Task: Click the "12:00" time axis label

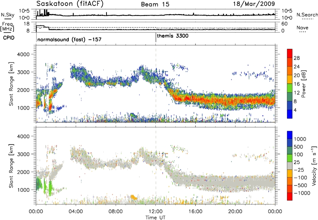Action: tap(155, 212)
